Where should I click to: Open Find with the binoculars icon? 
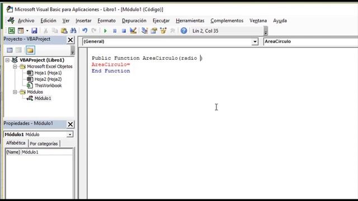73,31
